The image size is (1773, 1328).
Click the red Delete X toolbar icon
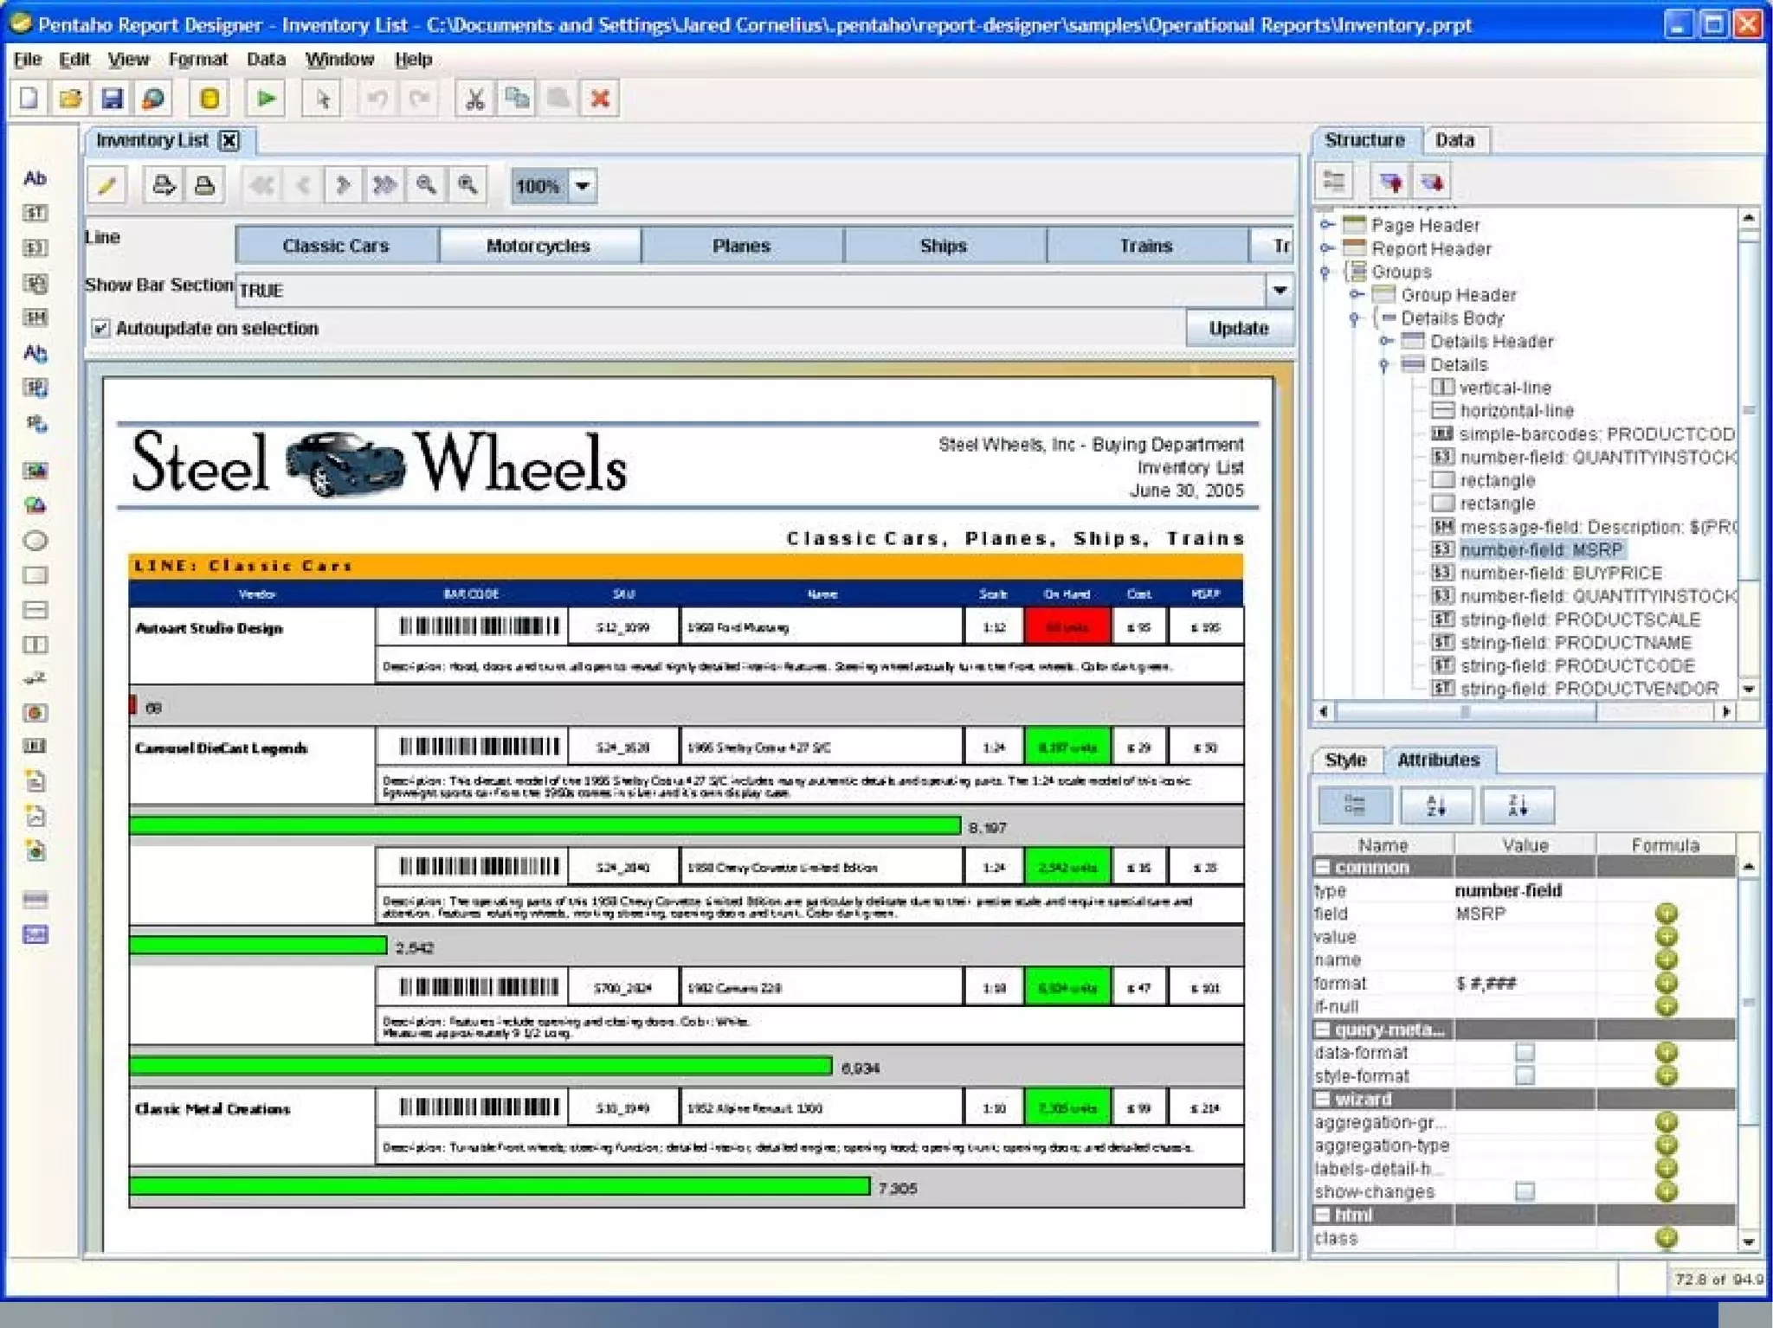pos(600,99)
